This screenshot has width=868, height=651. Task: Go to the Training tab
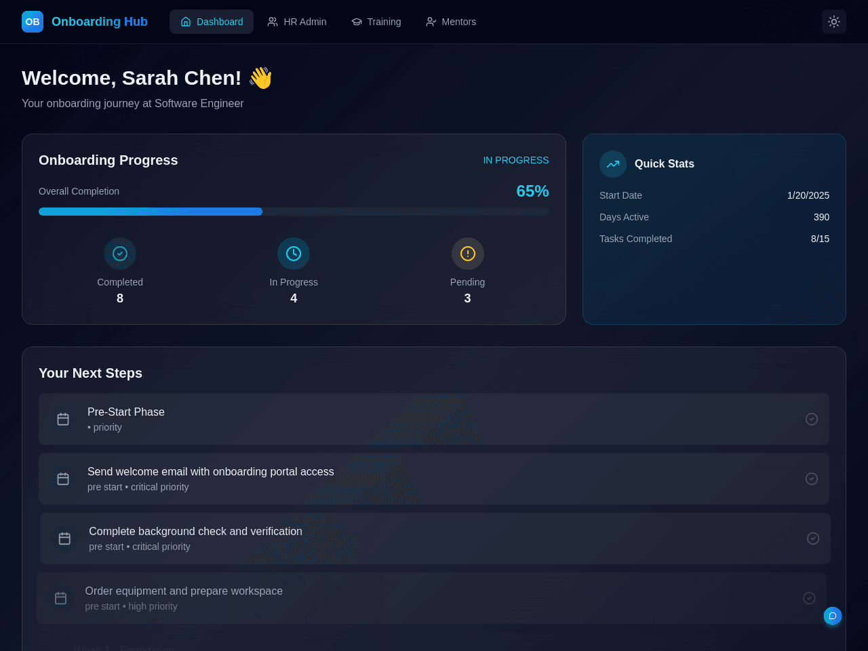pyautogui.click(x=376, y=22)
